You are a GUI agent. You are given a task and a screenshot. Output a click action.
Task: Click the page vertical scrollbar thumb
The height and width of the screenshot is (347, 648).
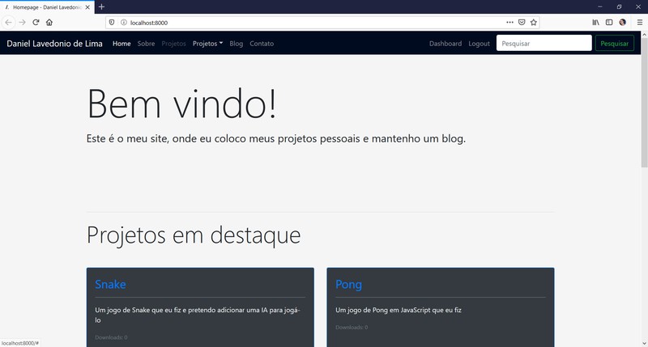[x=644, y=103]
